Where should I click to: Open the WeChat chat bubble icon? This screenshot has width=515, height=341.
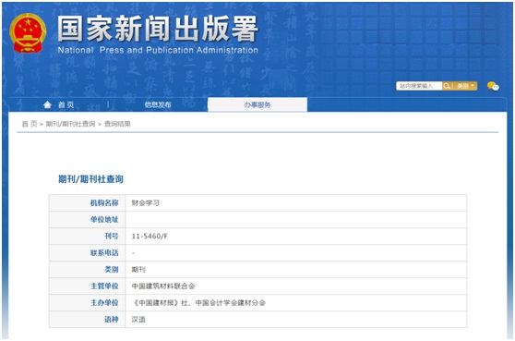click(493, 86)
